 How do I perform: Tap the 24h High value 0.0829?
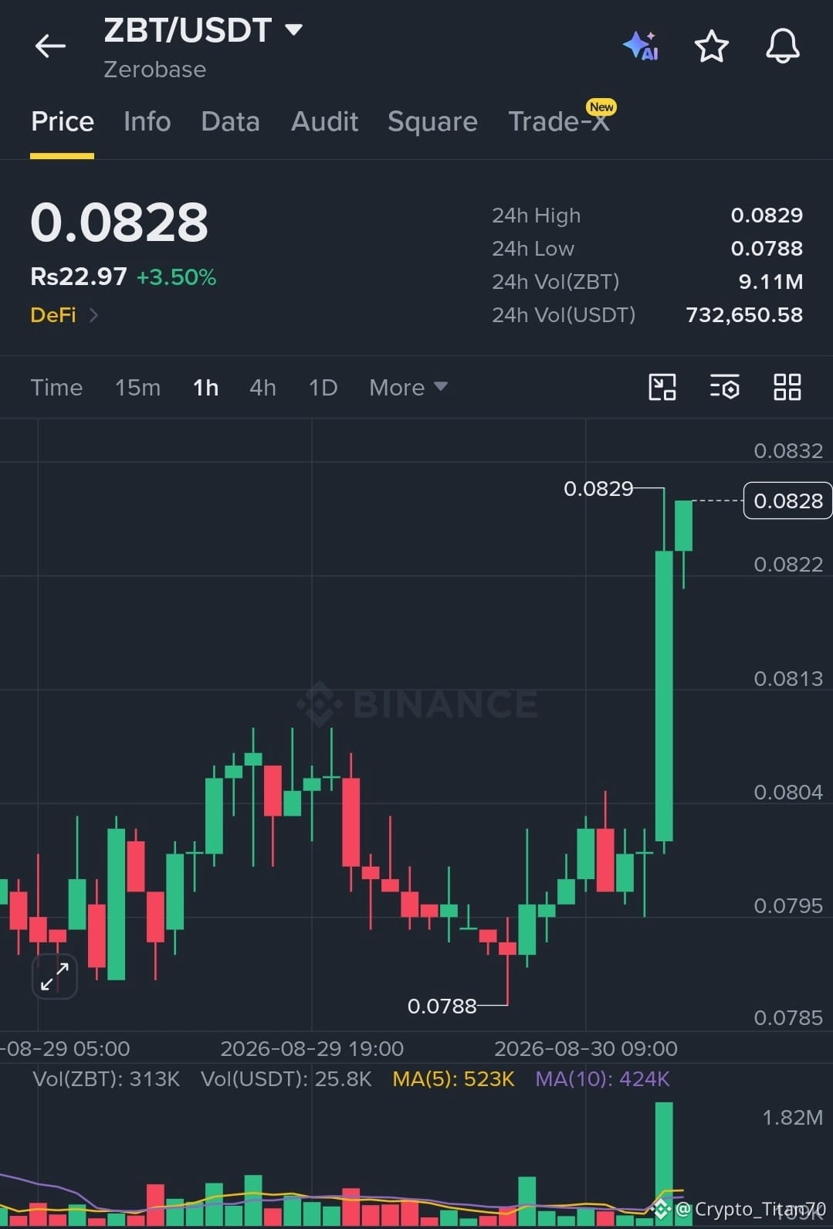[767, 215]
